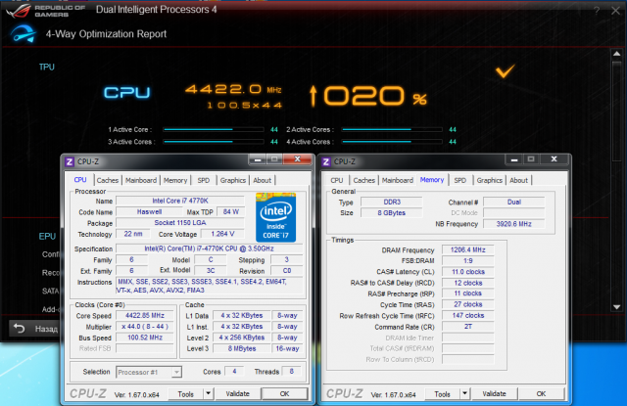The height and width of the screenshot is (406, 627).
Task: Click the 4 Active Cores ratio bar
Action: [392, 141]
